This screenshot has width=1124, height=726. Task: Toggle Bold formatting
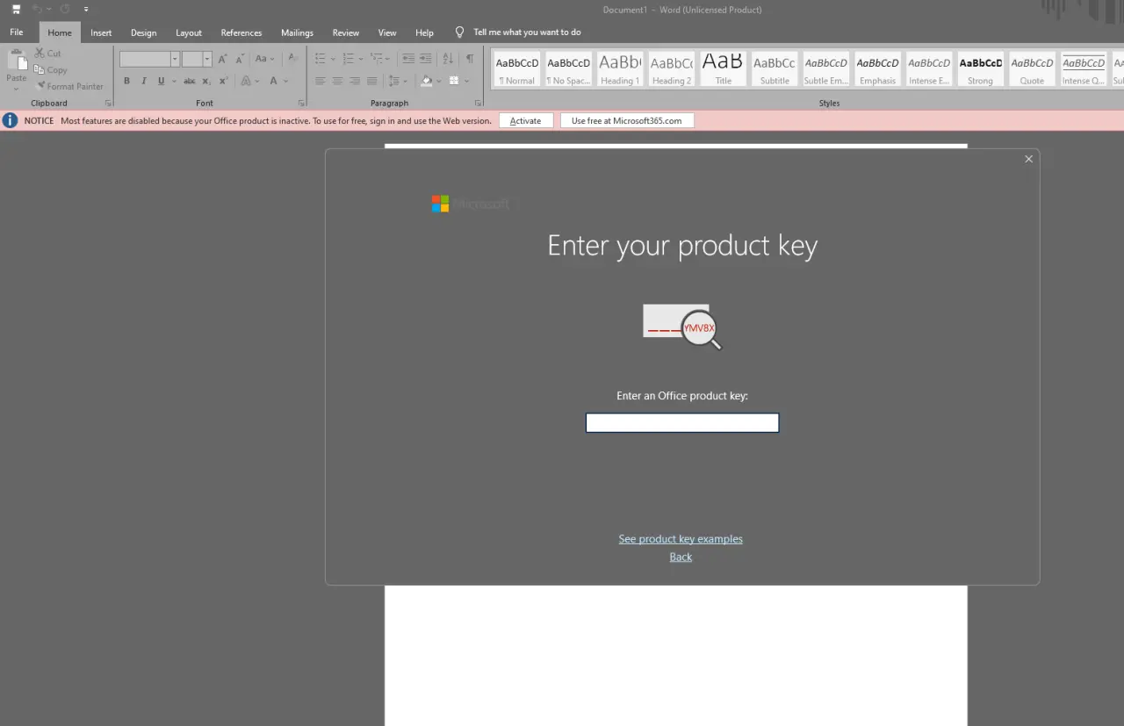(126, 81)
